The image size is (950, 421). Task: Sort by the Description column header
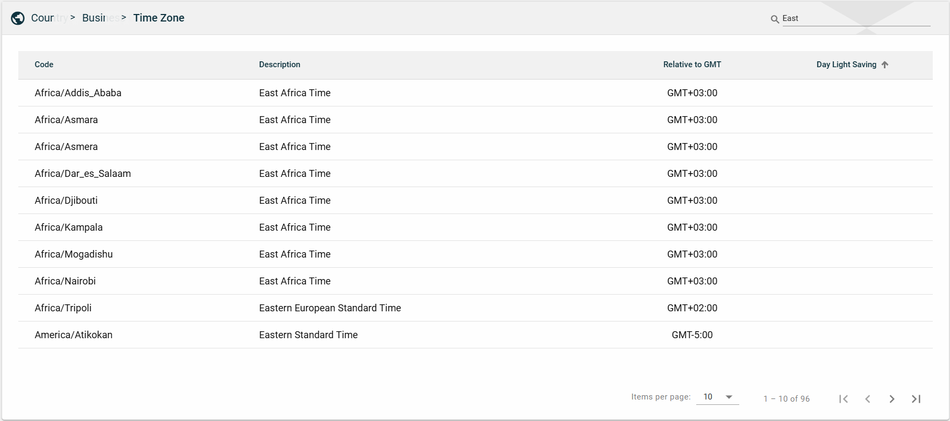coord(280,65)
